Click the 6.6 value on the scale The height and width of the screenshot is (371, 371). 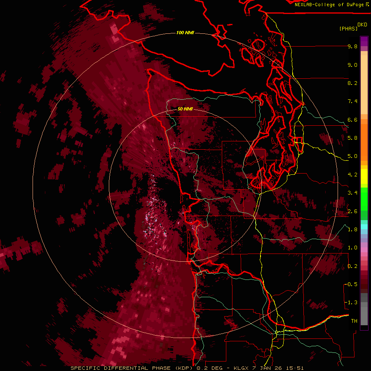pos(352,120)
